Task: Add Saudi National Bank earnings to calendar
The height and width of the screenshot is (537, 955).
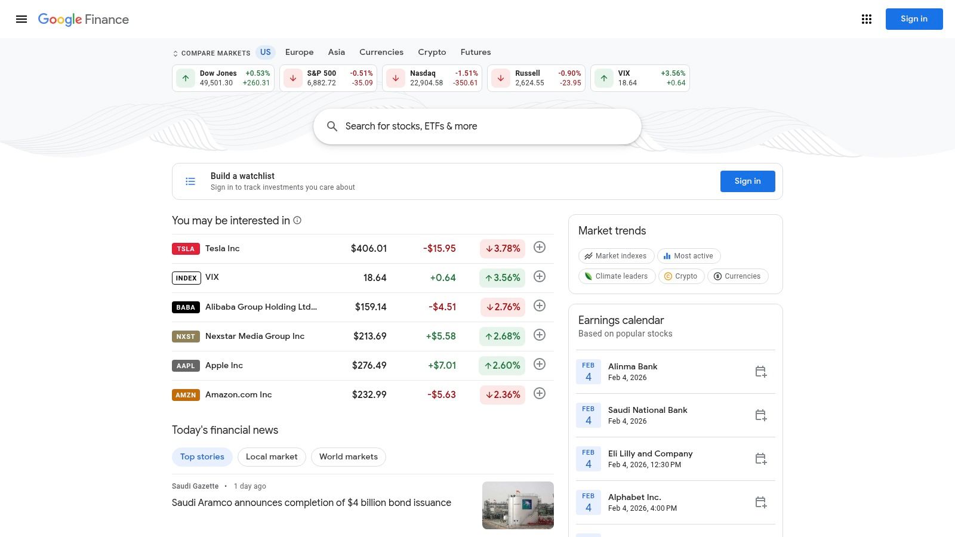Action: pos(760,415)
